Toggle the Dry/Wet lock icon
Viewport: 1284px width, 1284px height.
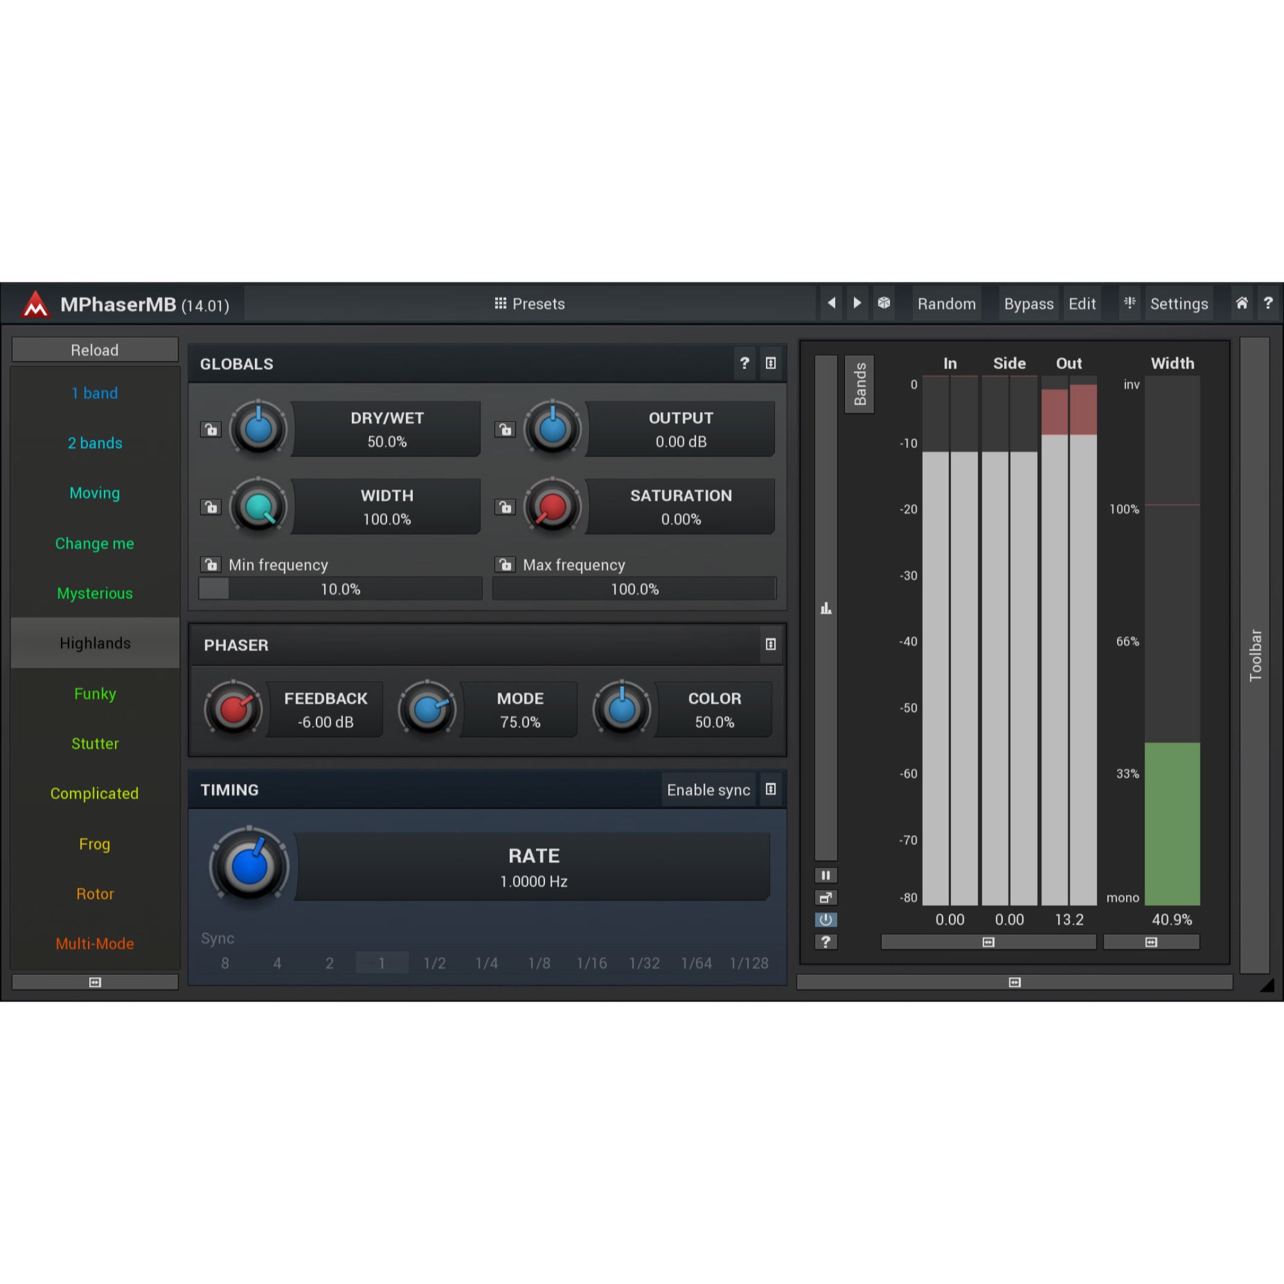coord(211,429)
